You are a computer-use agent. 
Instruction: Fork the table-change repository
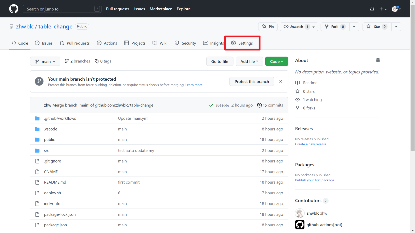pyautogui.click(x=335, y=27)
